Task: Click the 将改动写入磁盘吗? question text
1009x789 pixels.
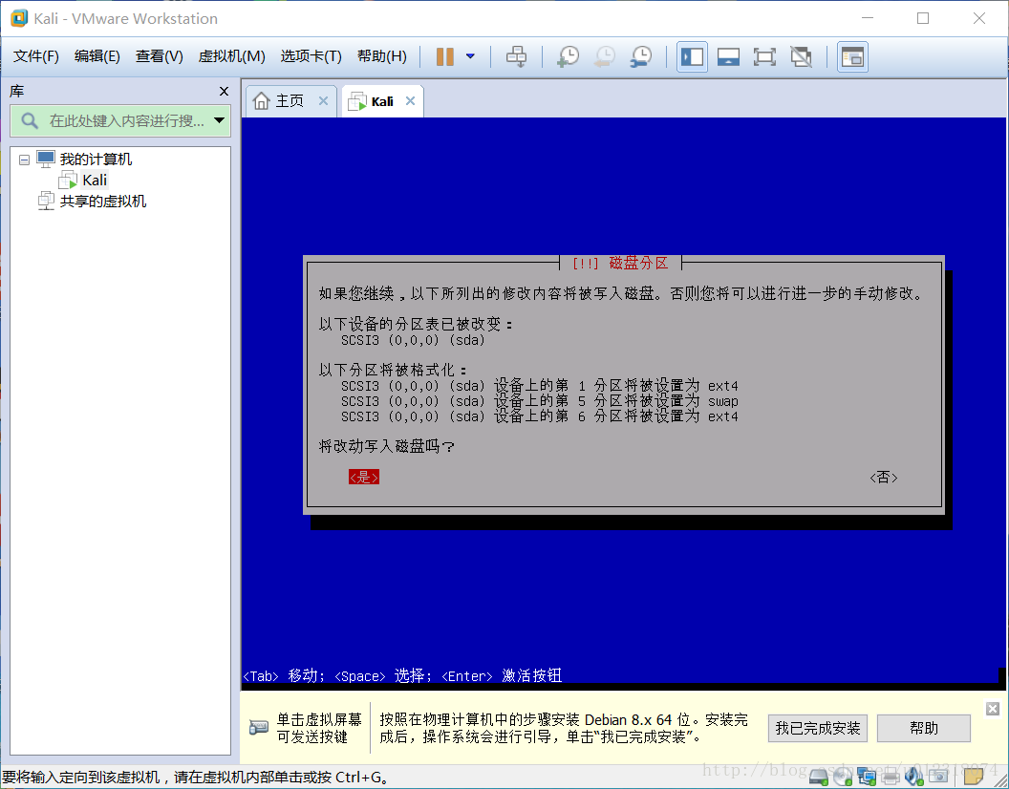Action: [x=387, y=446]
